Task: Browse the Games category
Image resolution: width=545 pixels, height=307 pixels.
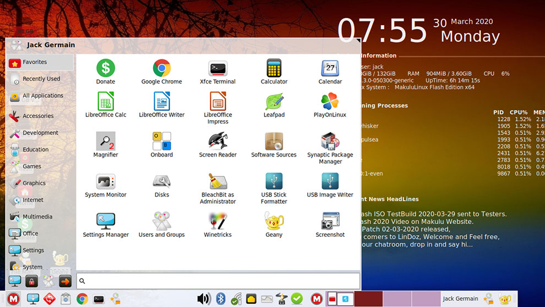Action: [x=40, y=166]
